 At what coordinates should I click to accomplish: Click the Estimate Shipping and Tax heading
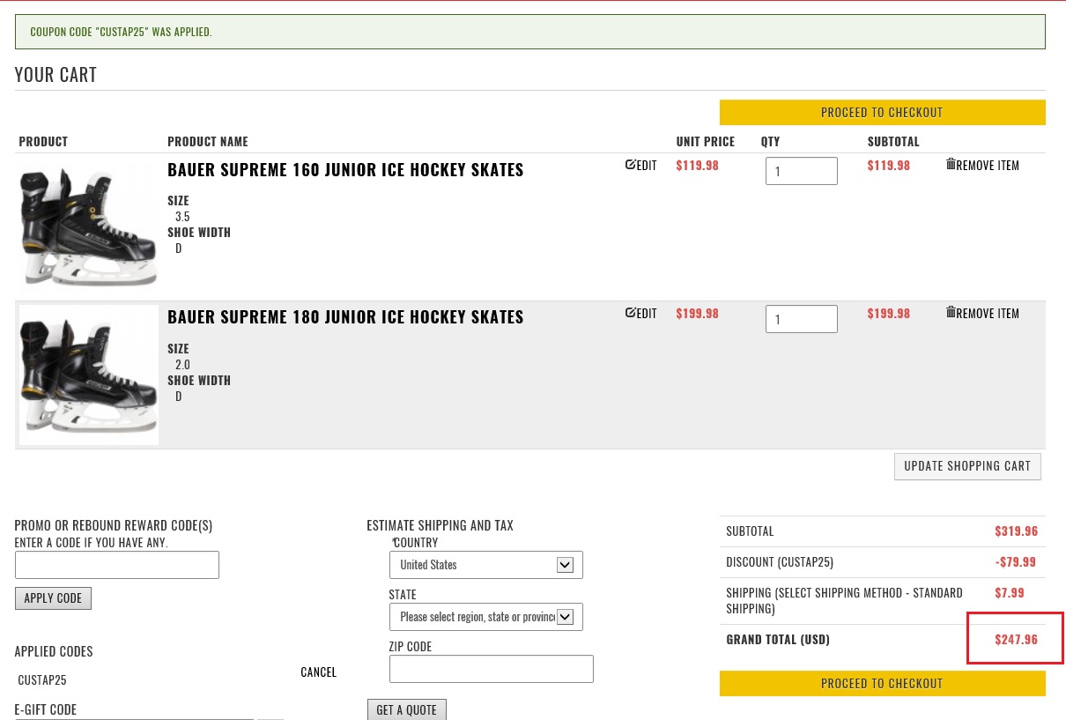coord(440,526)
